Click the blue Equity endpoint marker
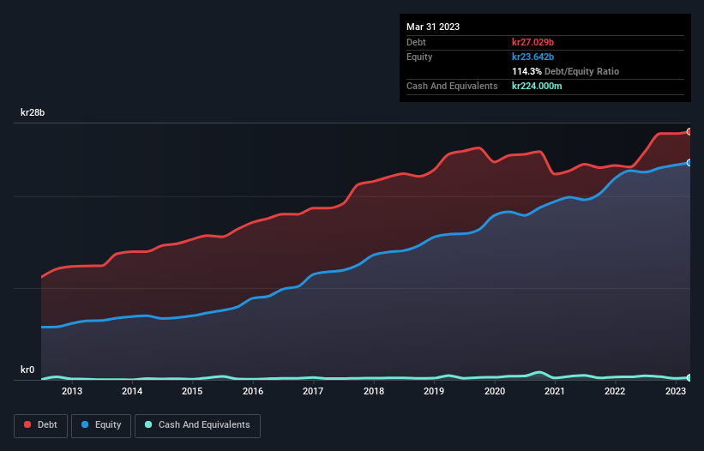704x451 pixels. click(689, 163)
